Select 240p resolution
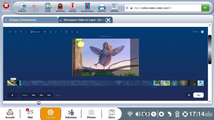 49,95
